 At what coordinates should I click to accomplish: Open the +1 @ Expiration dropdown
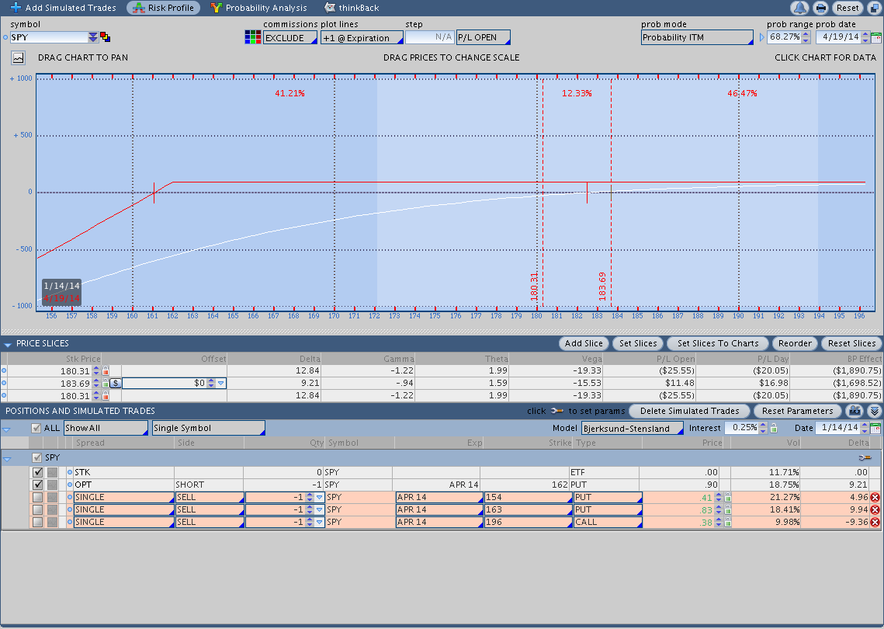point(362,38)
